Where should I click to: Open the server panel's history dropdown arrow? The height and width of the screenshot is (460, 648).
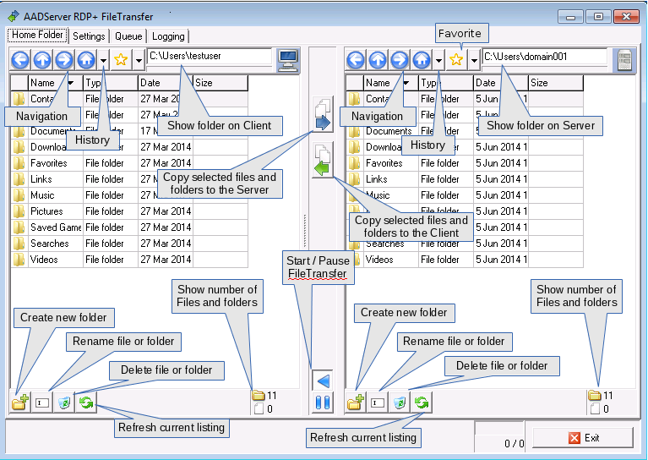click(x=439, y=60)
